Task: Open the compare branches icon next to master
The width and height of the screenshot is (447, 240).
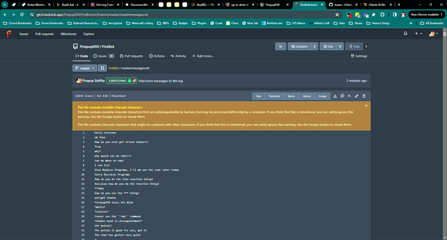Action: [x=103, y=68]
